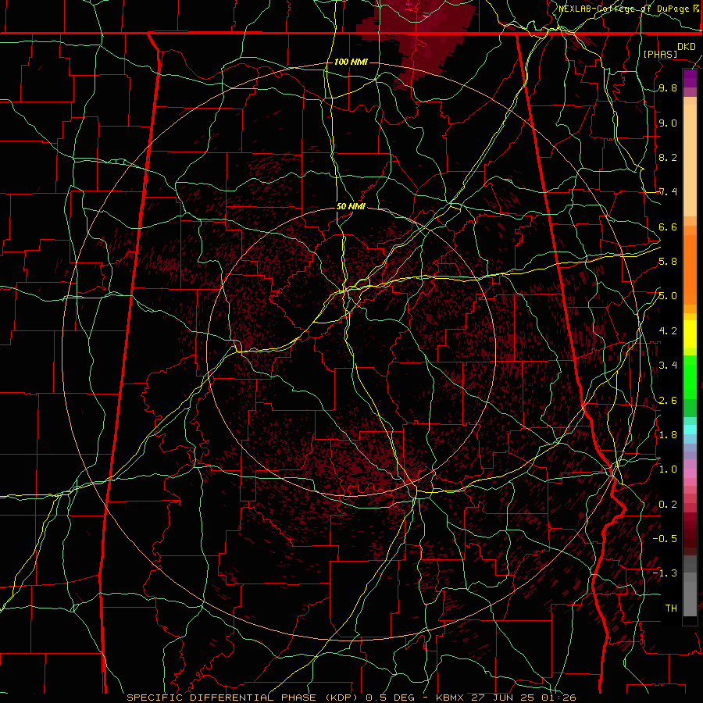Click the 100 NMI range ring label
This screenshot has width=703, height=703.
tap(351, 62)
